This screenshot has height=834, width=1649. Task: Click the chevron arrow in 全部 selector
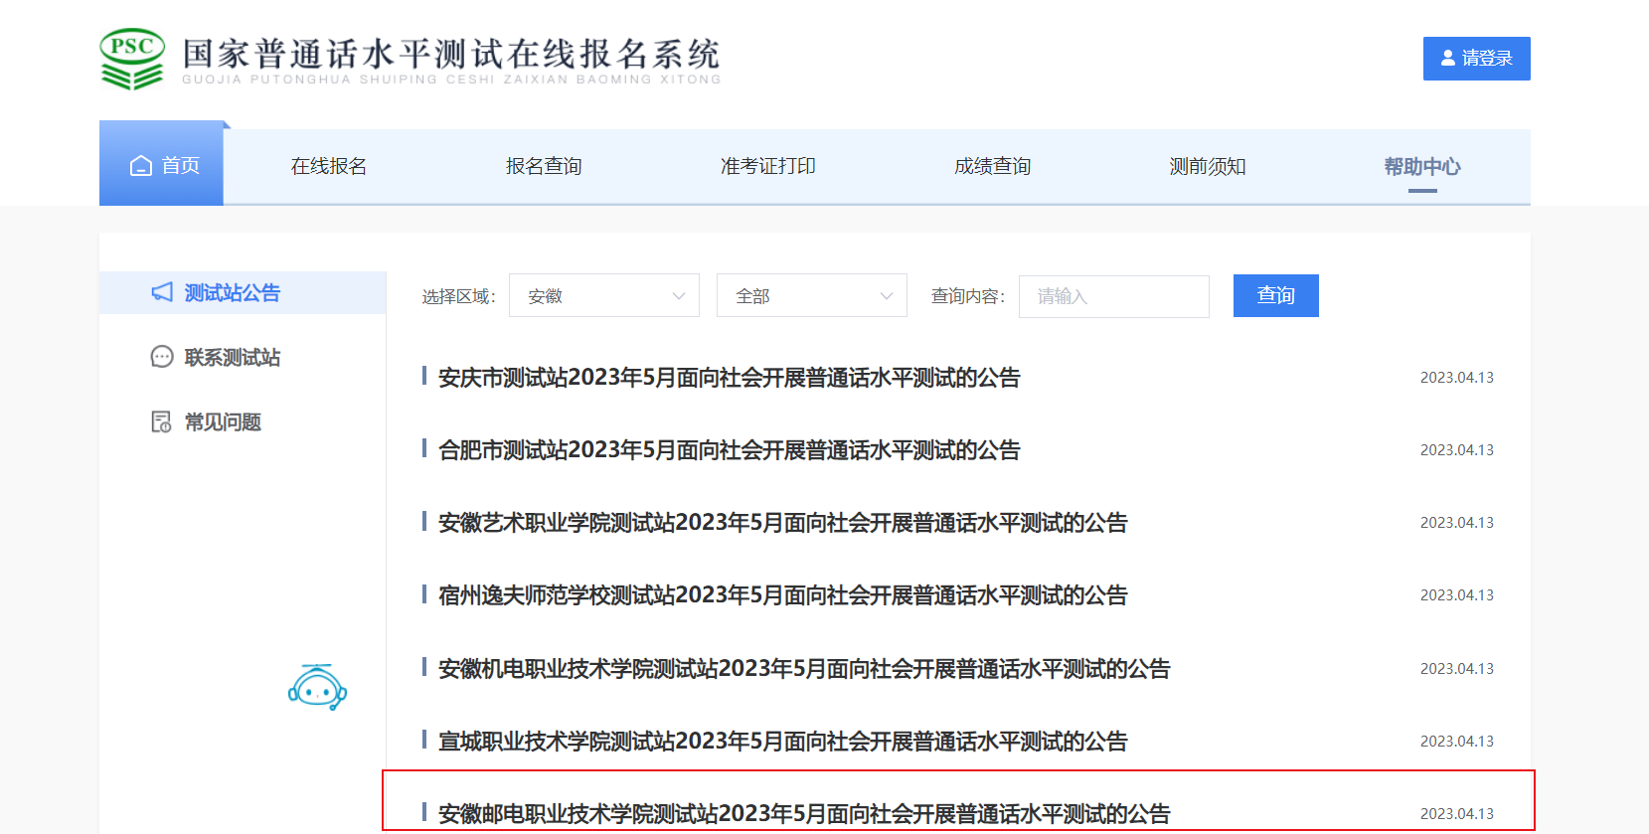887,296
